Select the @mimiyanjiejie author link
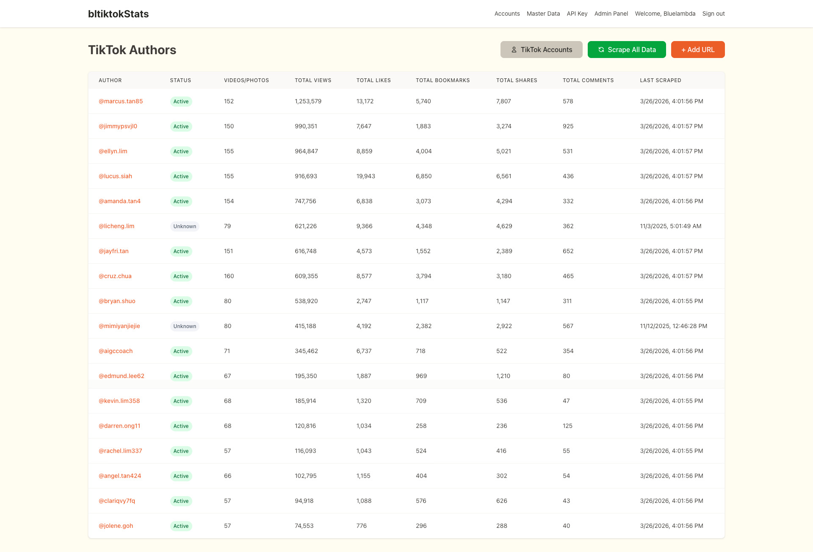The height and width of the screenshot is (552, 813). 119,326
